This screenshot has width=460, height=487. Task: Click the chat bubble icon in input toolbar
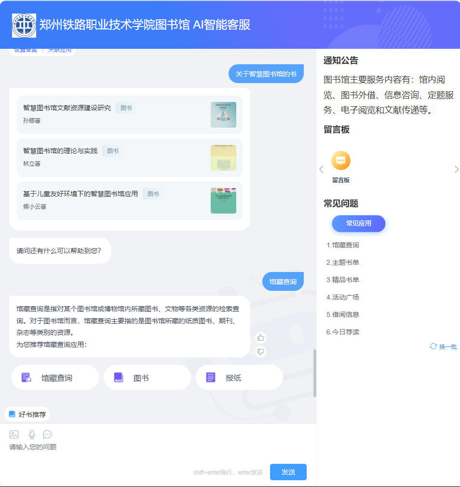[47, 434]
